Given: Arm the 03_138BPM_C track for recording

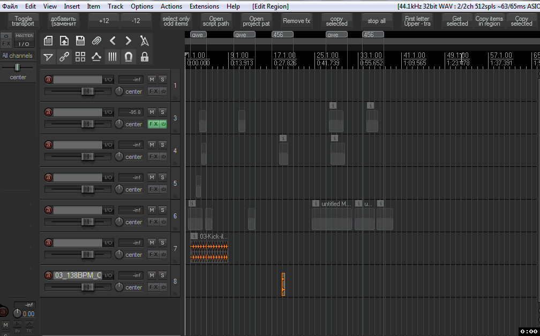Looking at the screenshot, I should (x=49, y=275).
